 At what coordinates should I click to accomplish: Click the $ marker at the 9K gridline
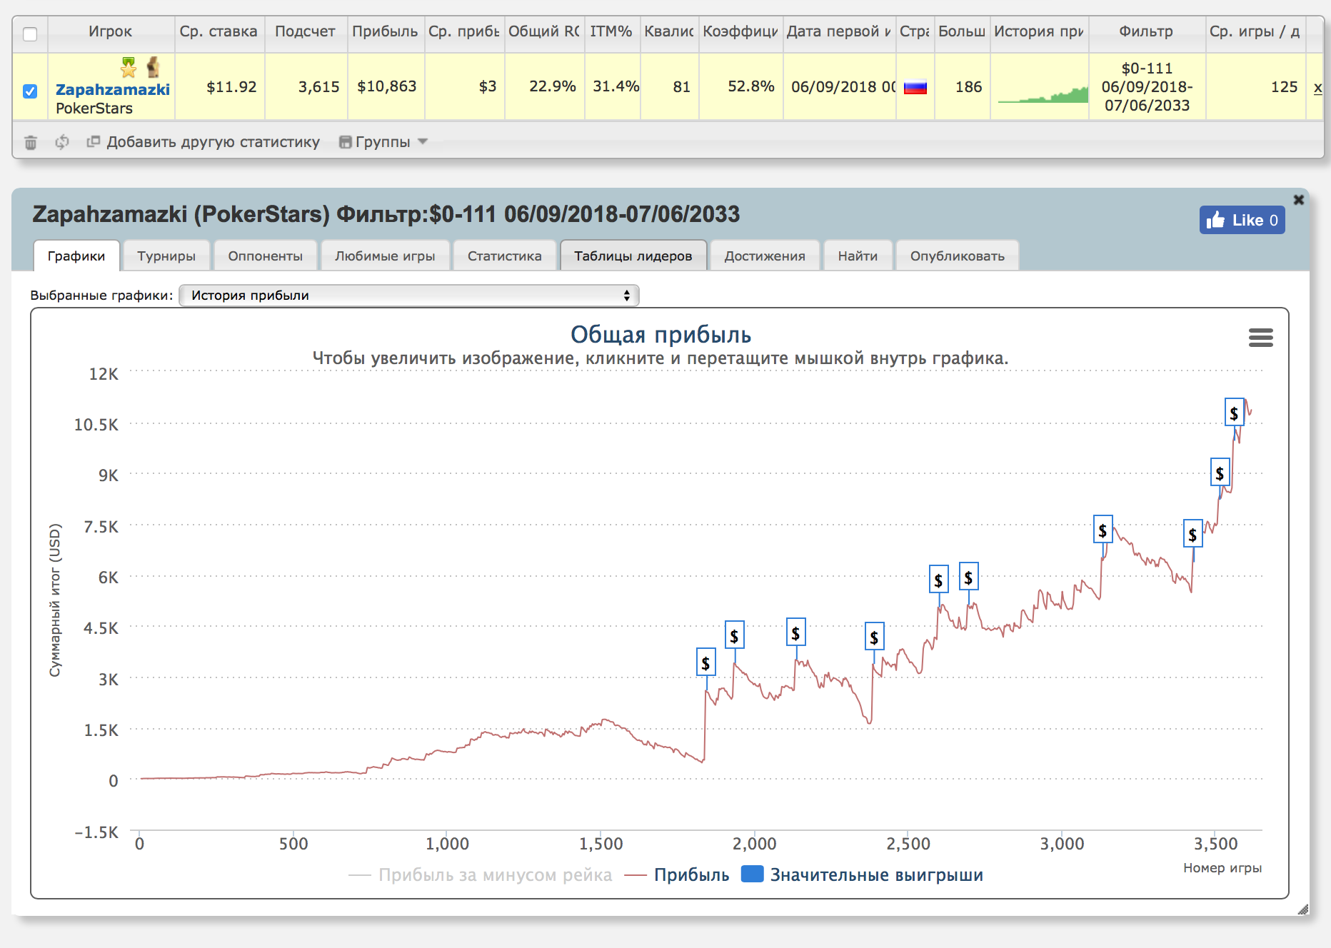1220,473
